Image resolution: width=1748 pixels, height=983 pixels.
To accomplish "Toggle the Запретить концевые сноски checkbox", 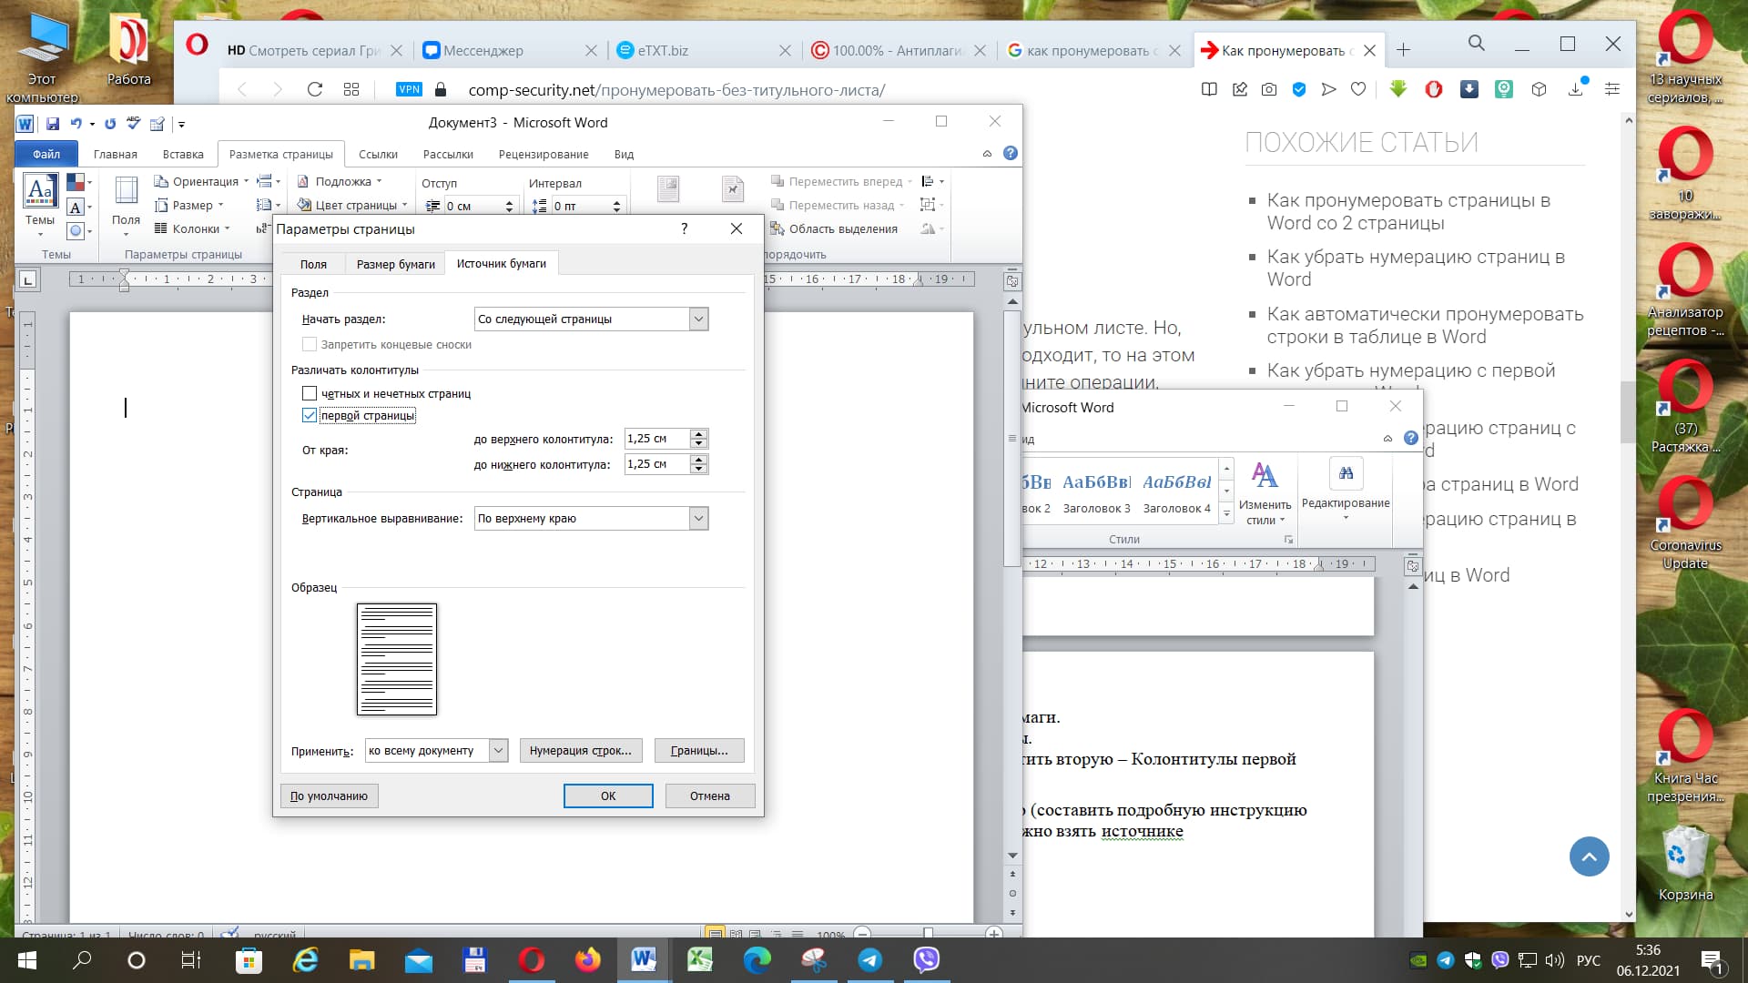I will (310, 344).
